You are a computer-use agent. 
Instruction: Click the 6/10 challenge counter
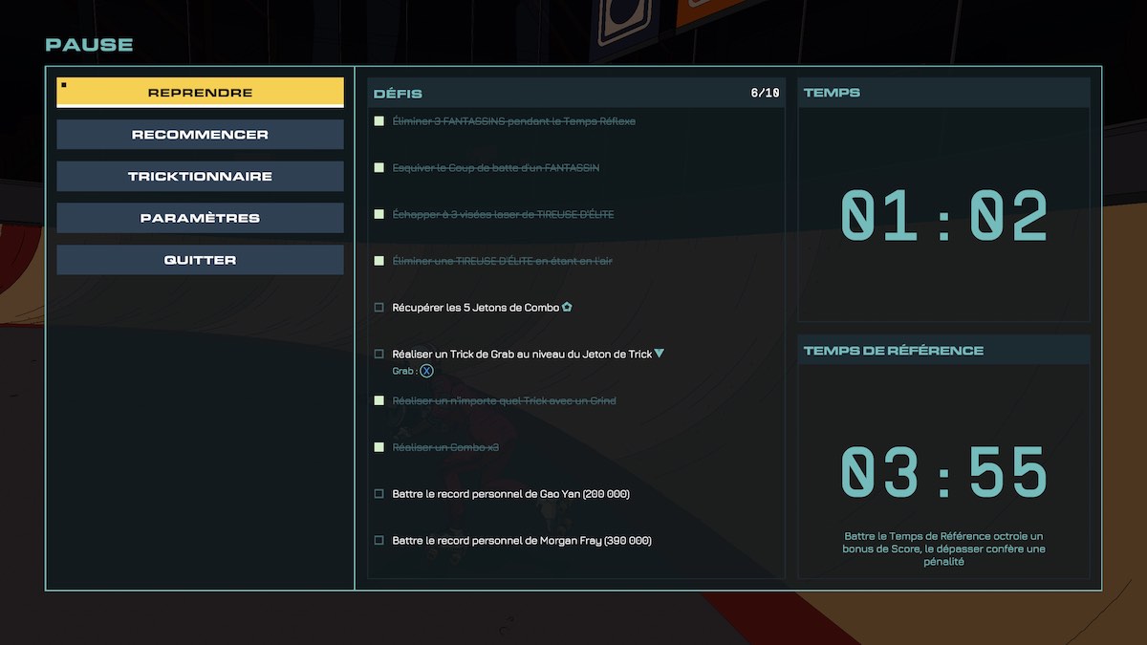[765, 94]
